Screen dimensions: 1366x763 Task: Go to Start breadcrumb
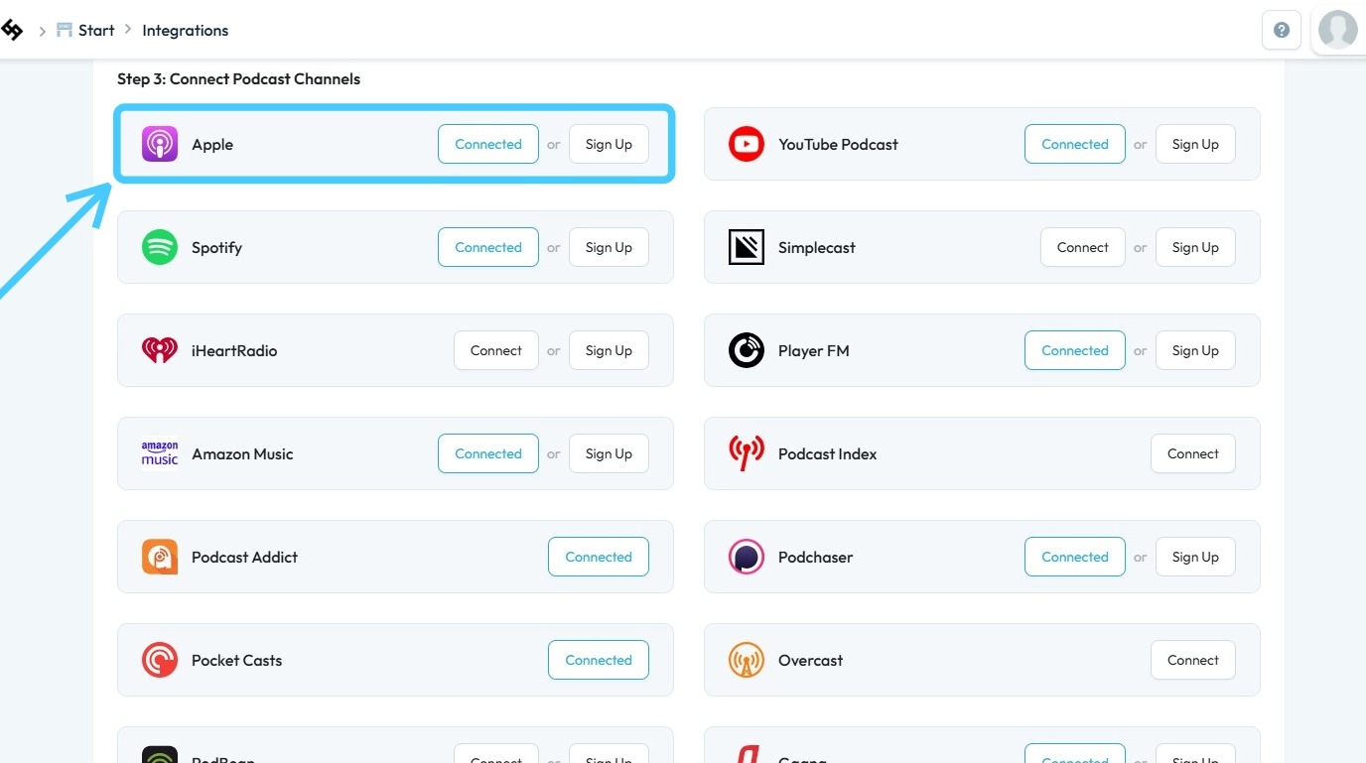click(x=96, y=30)
